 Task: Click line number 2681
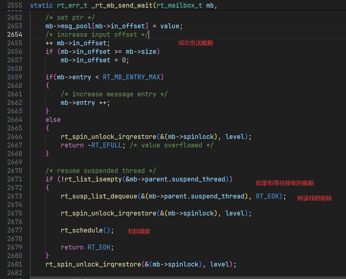pos(15,264)
